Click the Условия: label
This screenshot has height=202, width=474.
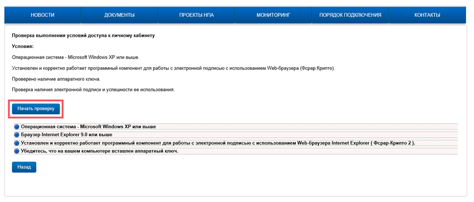(23, 46)
